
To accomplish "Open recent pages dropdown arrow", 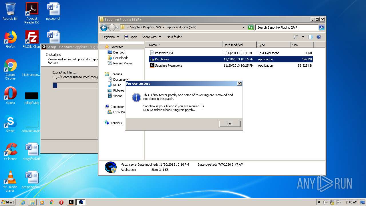I will [117, 28].
